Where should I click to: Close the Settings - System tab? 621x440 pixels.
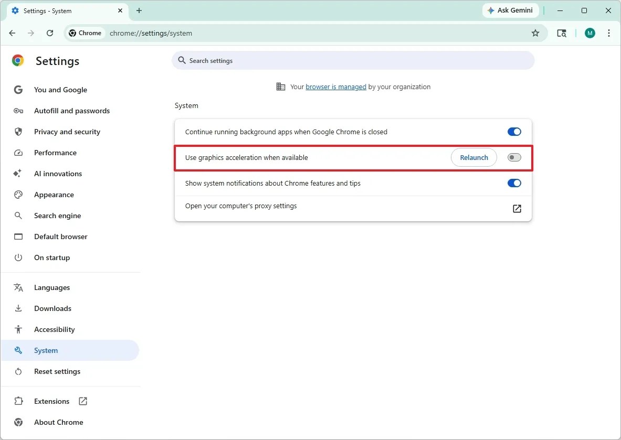click(120, 10)
